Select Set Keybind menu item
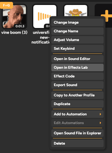The width and height of the screenshot is (112, 153). point(77,49)
